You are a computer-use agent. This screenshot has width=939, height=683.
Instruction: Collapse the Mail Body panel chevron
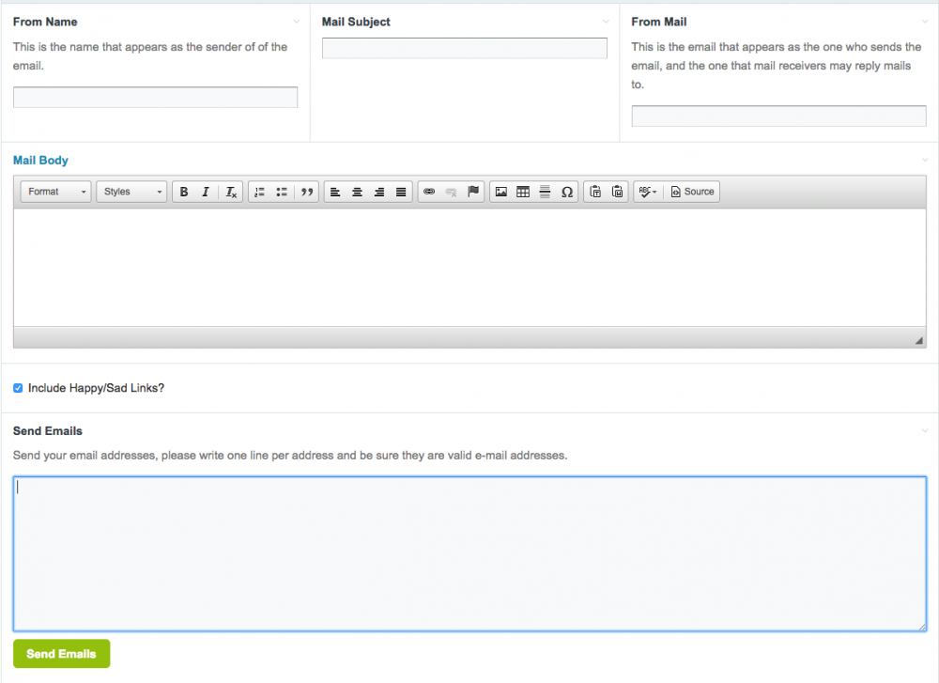pos(926,161)
